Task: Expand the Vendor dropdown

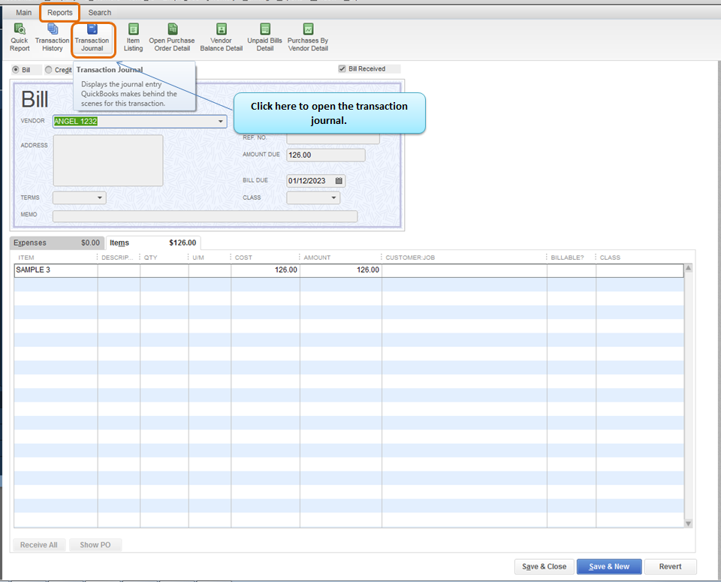Action: pos(221,122)
